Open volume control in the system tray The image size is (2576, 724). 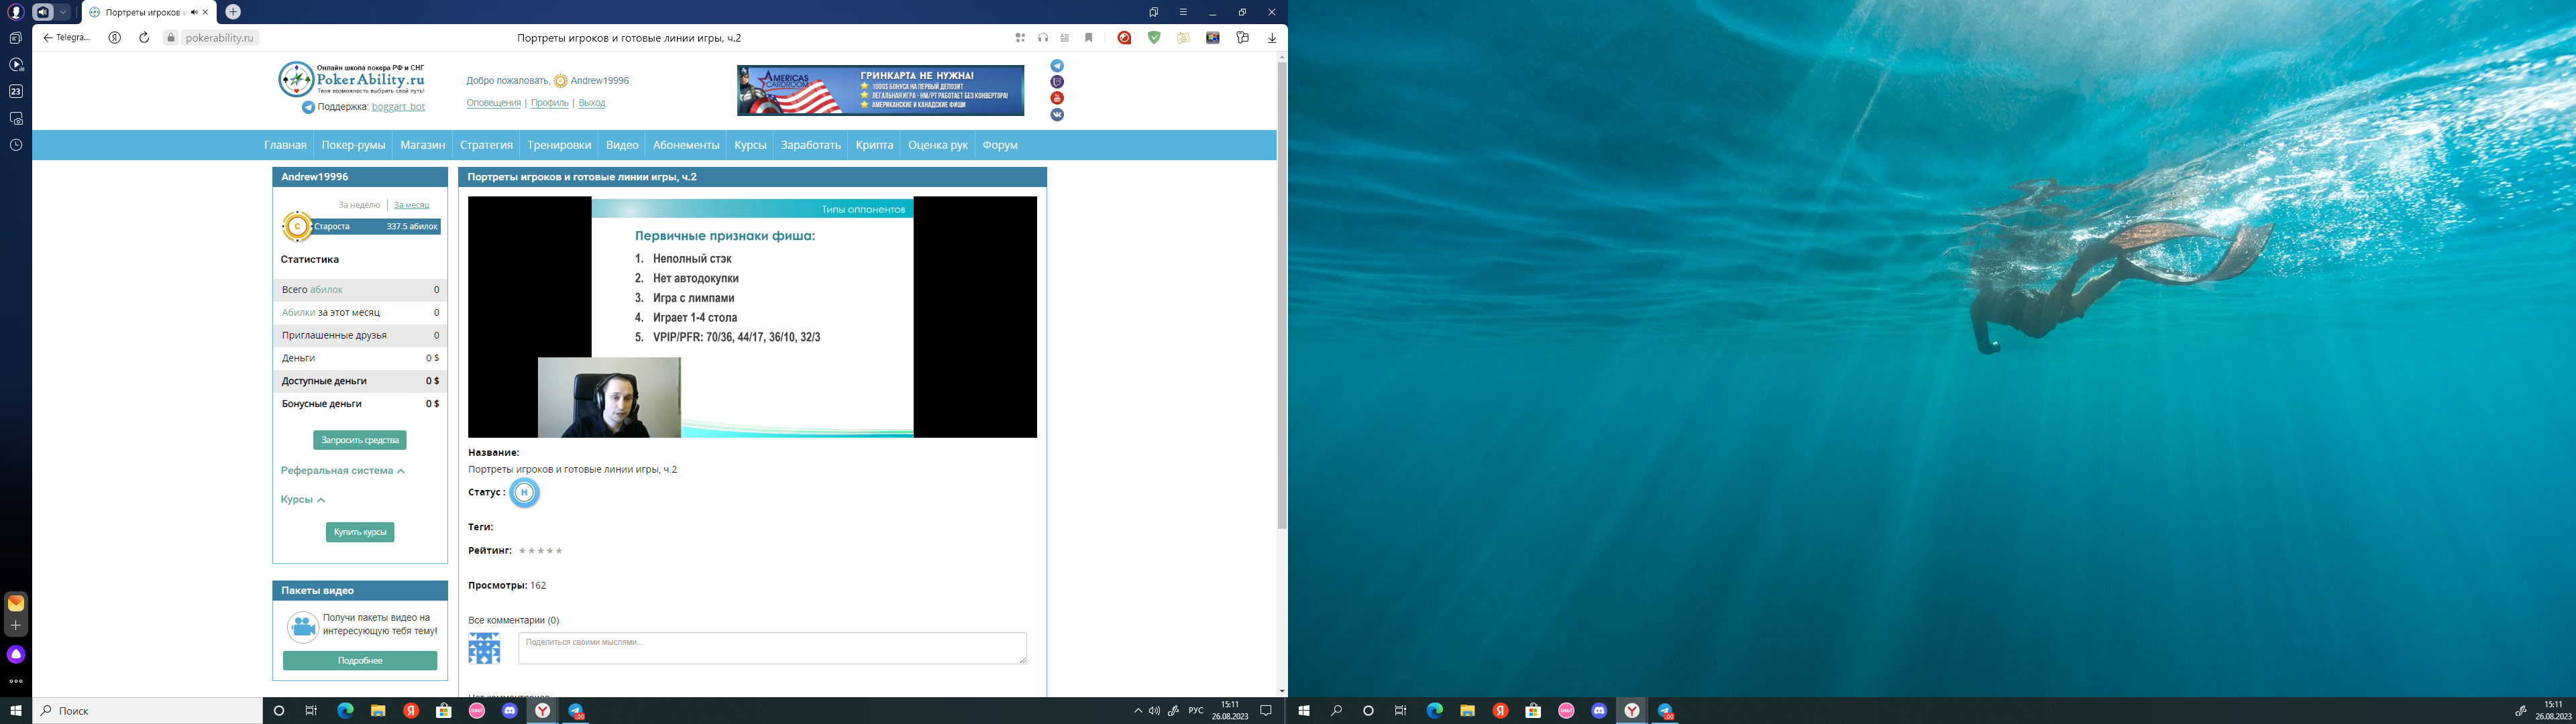(x=1154, y=711)
